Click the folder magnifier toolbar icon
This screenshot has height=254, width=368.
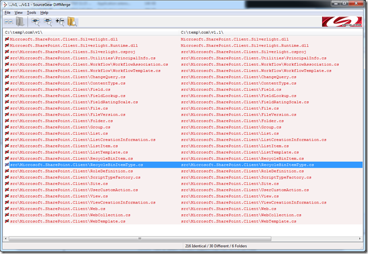pyautogui.click(x=72, y=22)
